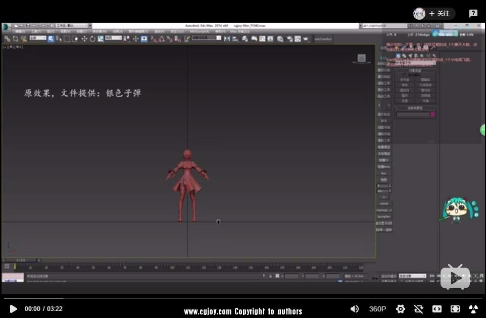This screenshot has height=318, width=486.
Task: Open Edit Named Selection Sets
Action: [187, 39]
